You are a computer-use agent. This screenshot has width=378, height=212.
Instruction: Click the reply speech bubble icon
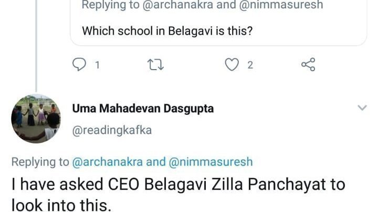click(79, 65)
